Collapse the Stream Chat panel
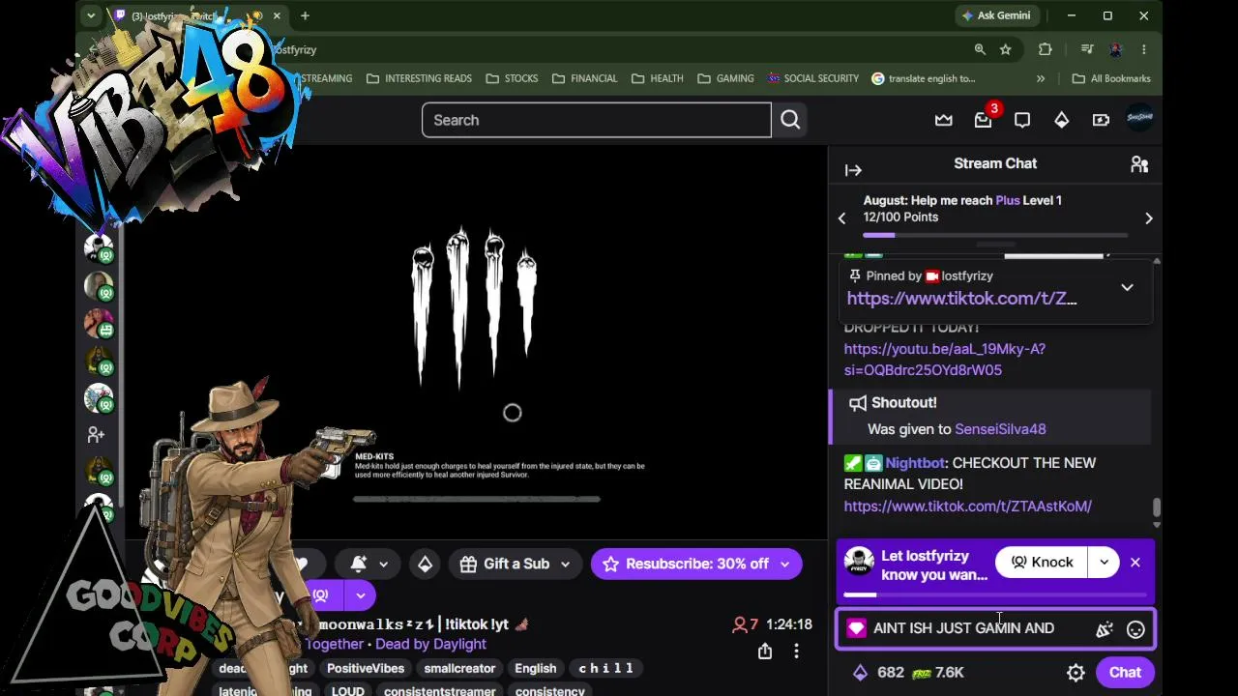The height and width of the screenshot is (696, 1238). (853, 170)
